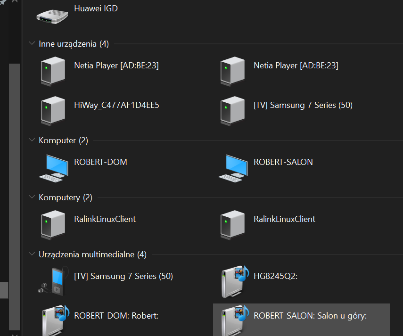Image resolution: width=403 pixels, height=336 pixels.
Task: Click '[TV] Samsung 7 Series (50)' under Urządzenia multimedialne
Action: [123, 276]
